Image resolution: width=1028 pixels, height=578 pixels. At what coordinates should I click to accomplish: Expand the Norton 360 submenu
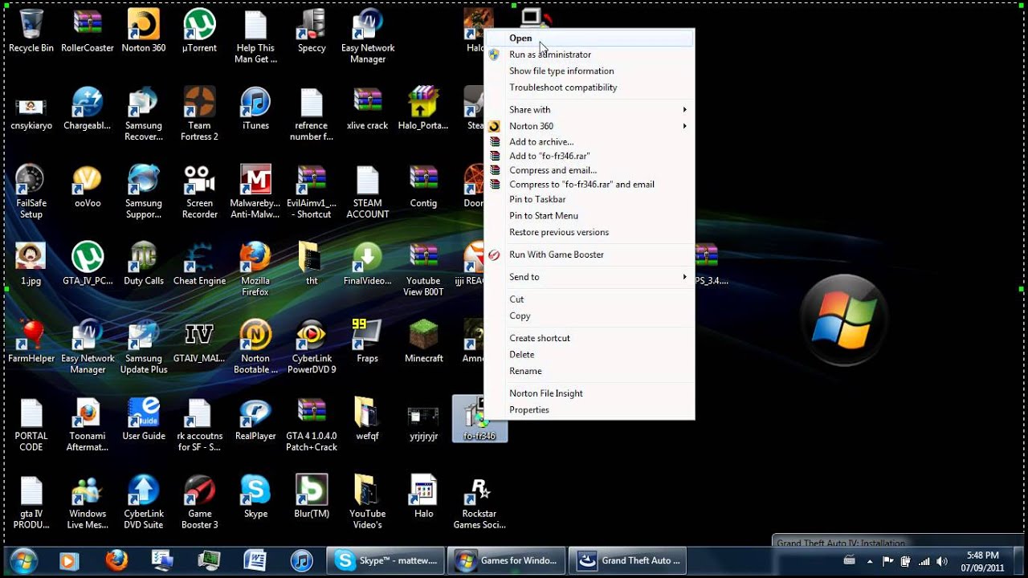point(590,126)
